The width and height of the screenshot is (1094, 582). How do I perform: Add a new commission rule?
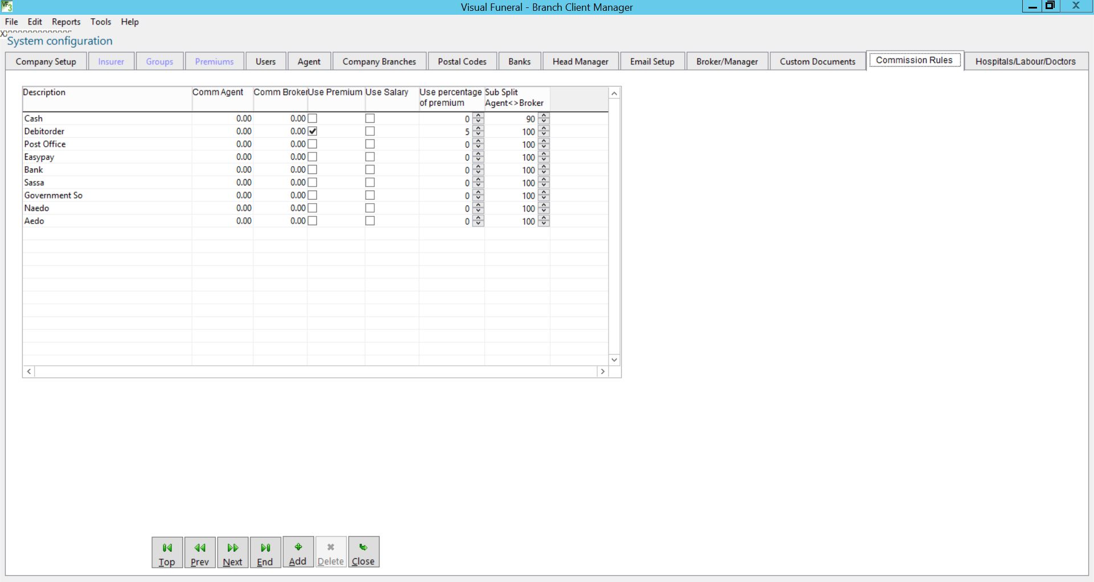[298, 552]
